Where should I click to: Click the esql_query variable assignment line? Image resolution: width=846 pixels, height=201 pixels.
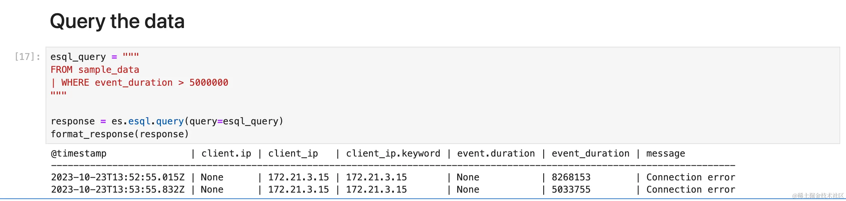coord(95,57)
